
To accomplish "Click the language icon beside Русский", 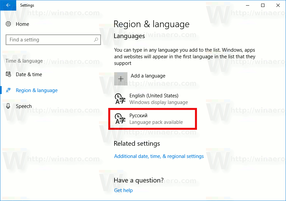I will click(x=120, y=119).
